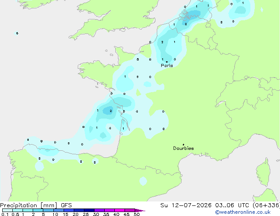Click the '(06+336)' forecast run text
Screen dimensions: 280x216
266,205
